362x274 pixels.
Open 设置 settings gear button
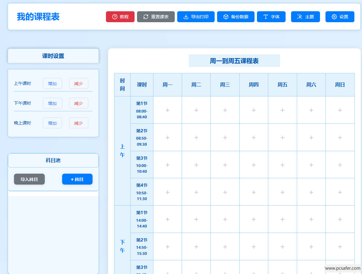point(340,17)
